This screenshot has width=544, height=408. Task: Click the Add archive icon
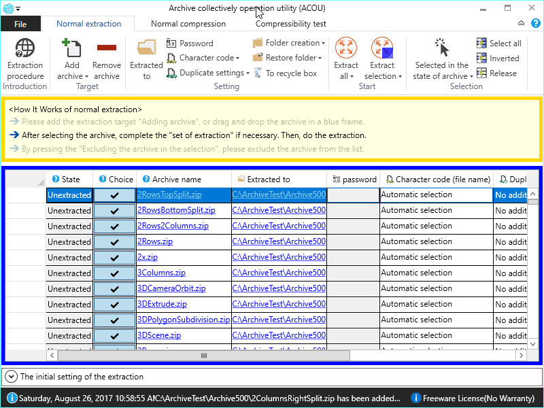tap(71, 48)
